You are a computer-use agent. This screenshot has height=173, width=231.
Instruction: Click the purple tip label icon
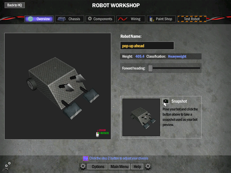coord(85,158)
